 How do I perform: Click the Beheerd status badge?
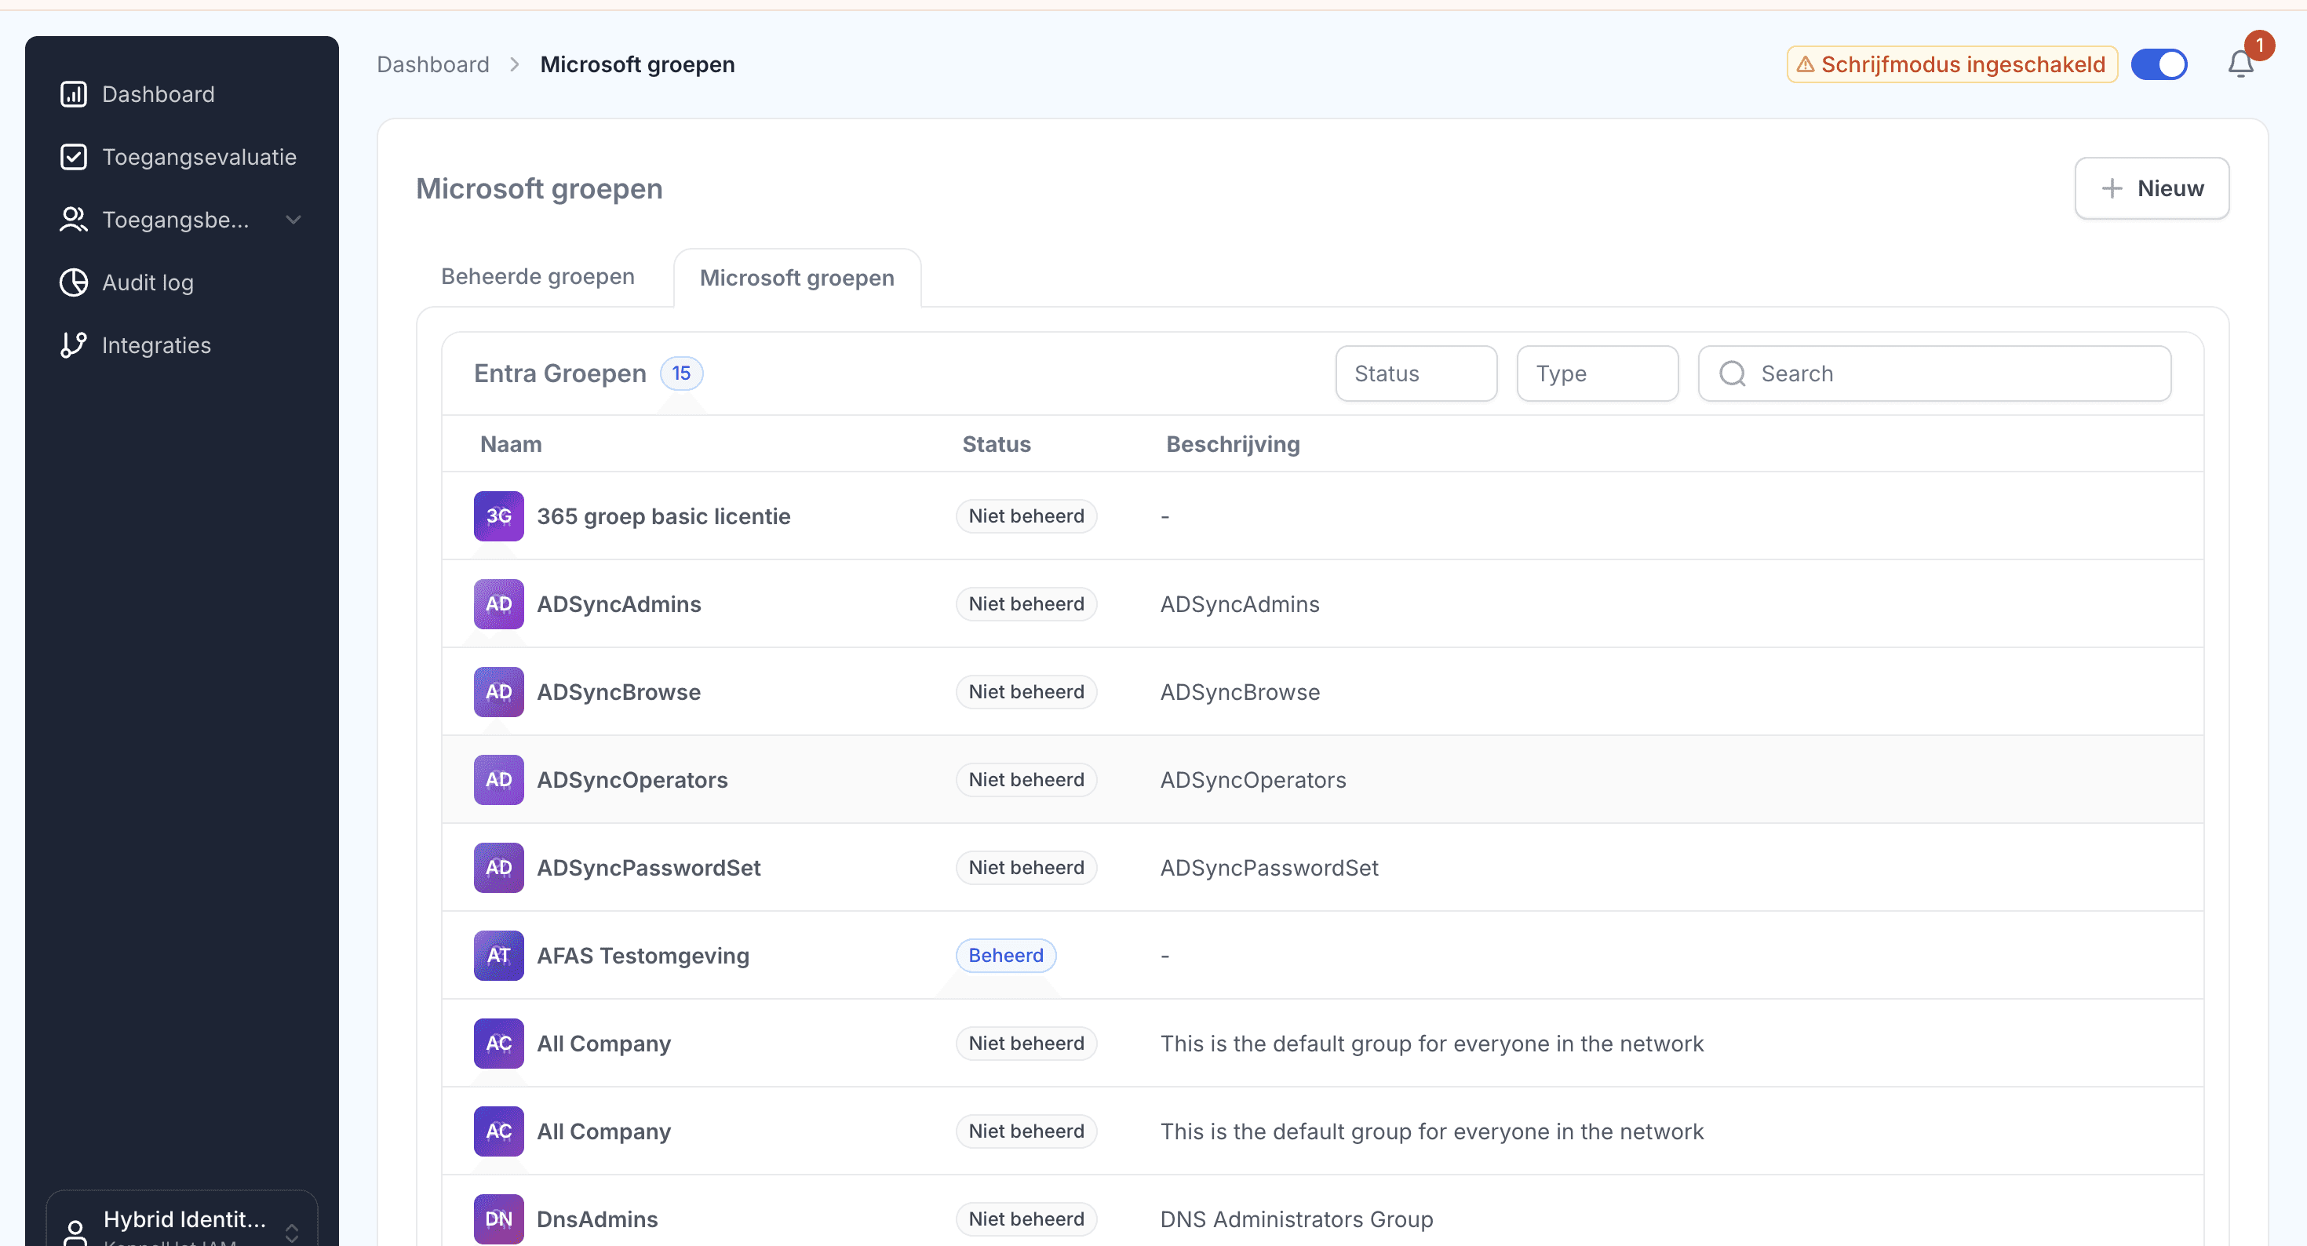pos(1005,955)
